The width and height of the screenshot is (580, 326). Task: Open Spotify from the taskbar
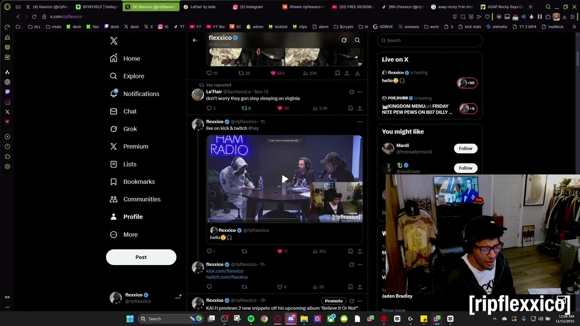click(251, 319)
